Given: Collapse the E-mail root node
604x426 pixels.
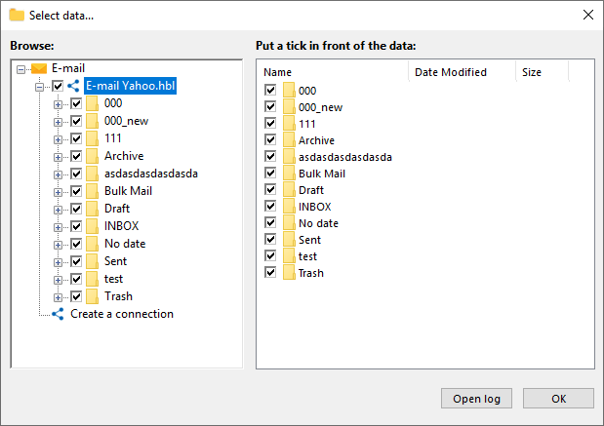Looking at the screenshot, I should [x=22, y=68].
